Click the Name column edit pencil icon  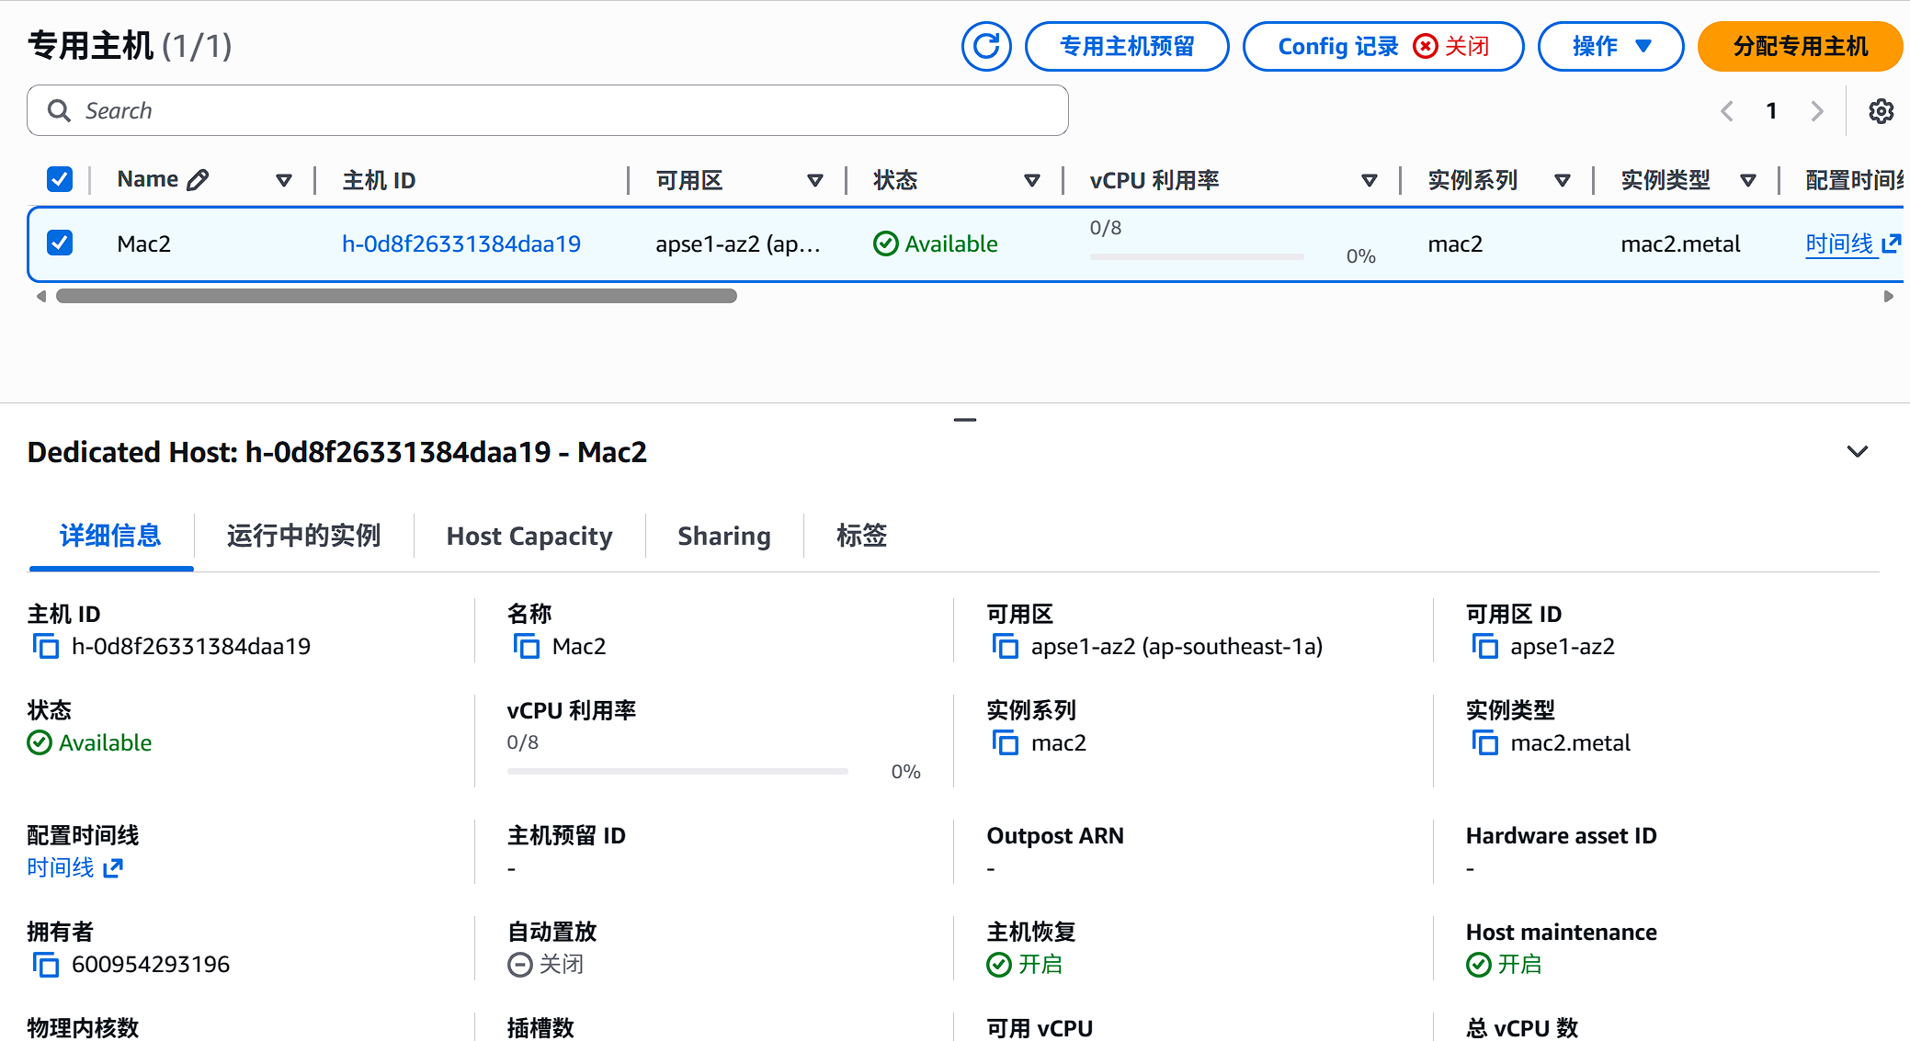tap(198, 180)
